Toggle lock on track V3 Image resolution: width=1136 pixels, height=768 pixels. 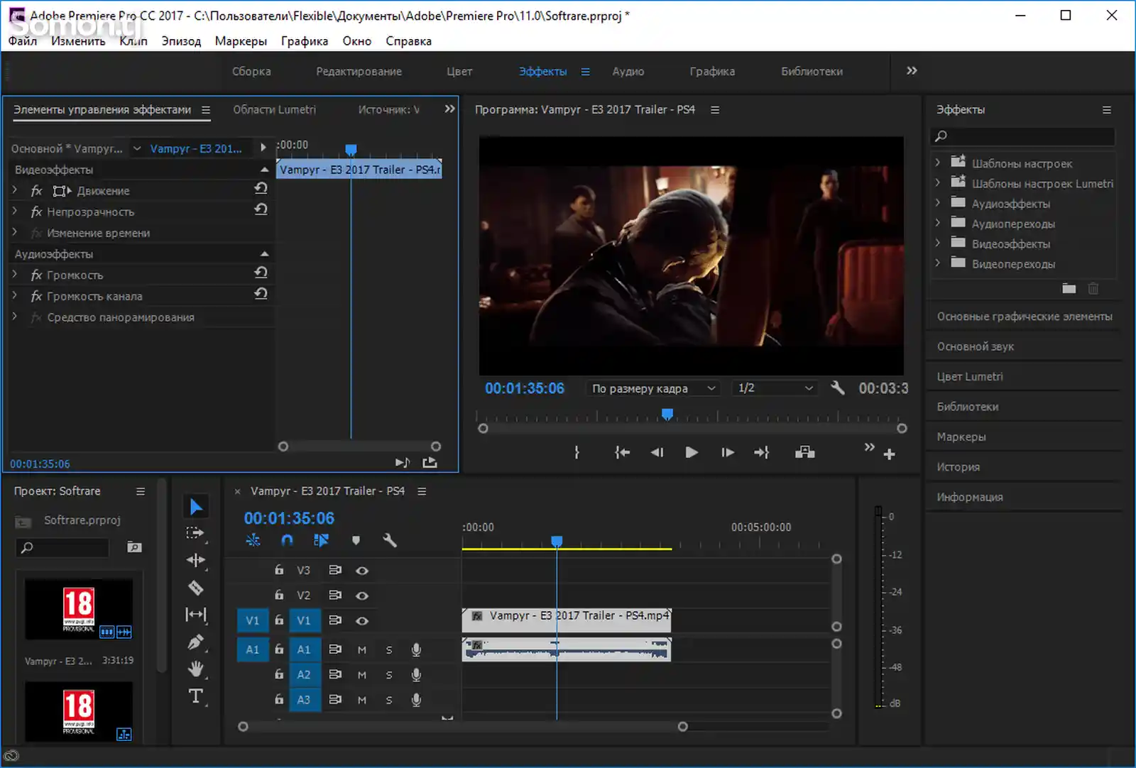pos(279,569)
